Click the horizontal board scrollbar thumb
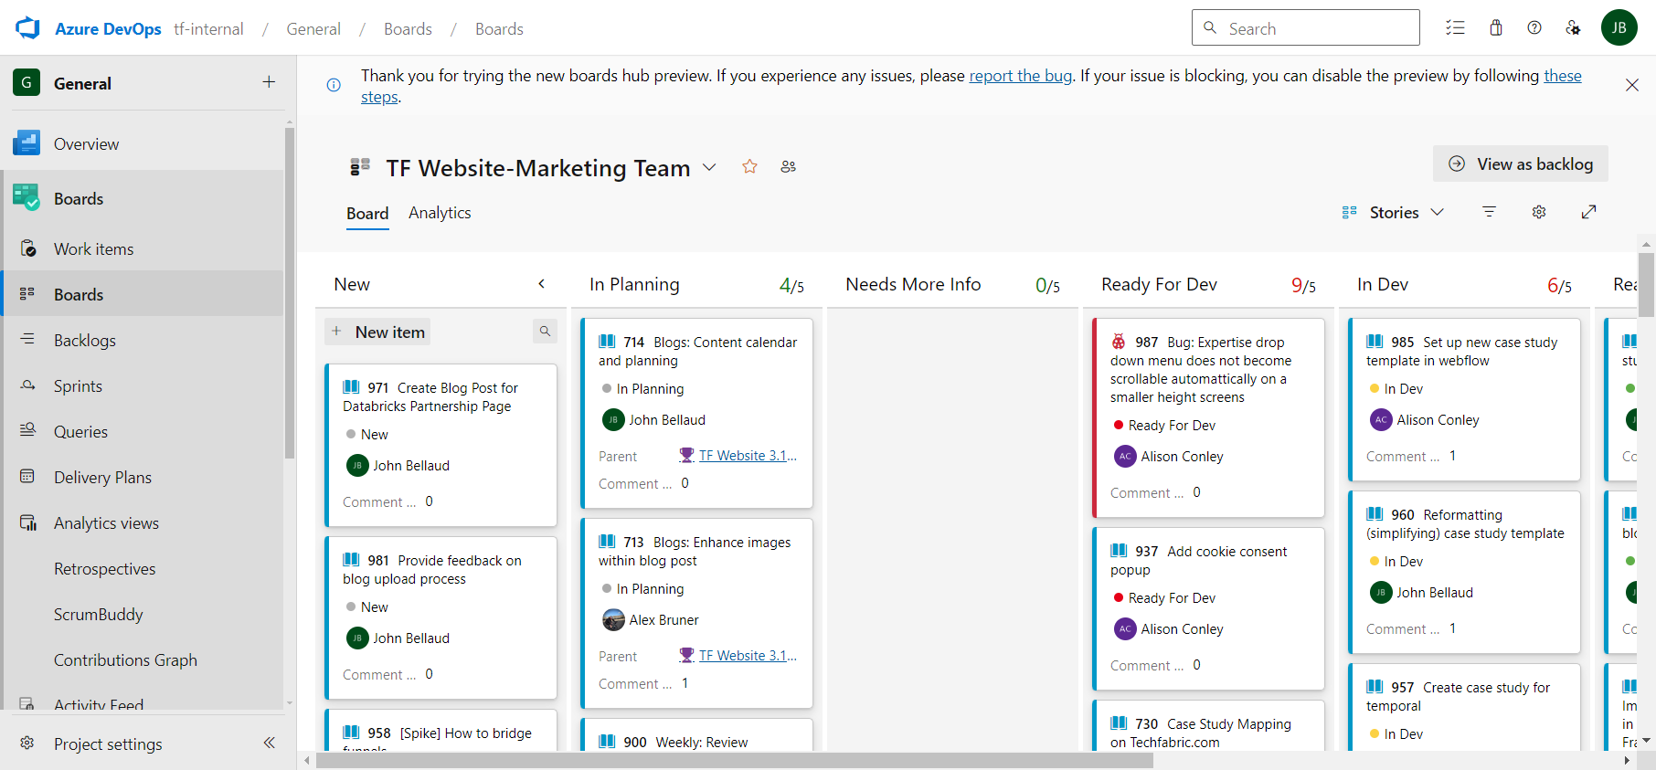Screen dimensions: 1656x770 click(735, 760)
